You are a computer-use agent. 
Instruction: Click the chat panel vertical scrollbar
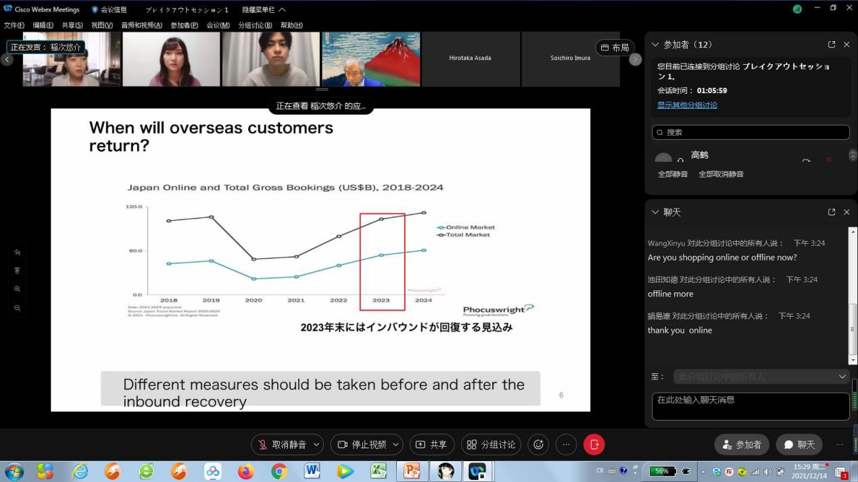coord(853,297)
